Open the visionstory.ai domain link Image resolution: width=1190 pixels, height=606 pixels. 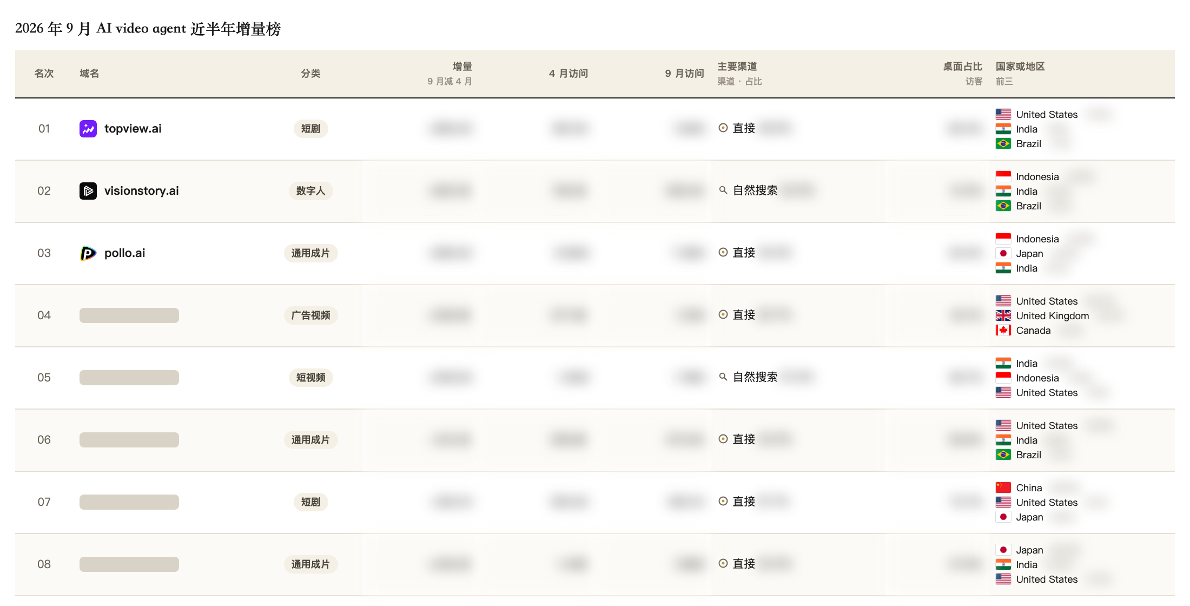pyautogui.click(x=142, y=191)
